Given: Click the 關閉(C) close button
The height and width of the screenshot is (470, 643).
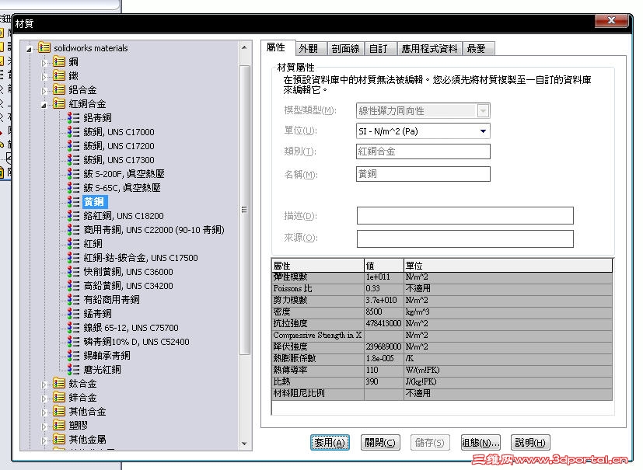Looking at the screenshot, I should [380, 443].
